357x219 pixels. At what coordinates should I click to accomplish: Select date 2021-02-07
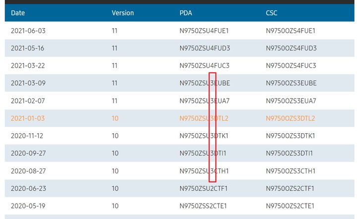tap(28, 101)
